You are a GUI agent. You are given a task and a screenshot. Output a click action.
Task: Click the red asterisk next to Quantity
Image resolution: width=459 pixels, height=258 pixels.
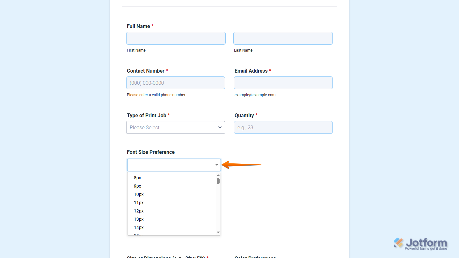256,115
